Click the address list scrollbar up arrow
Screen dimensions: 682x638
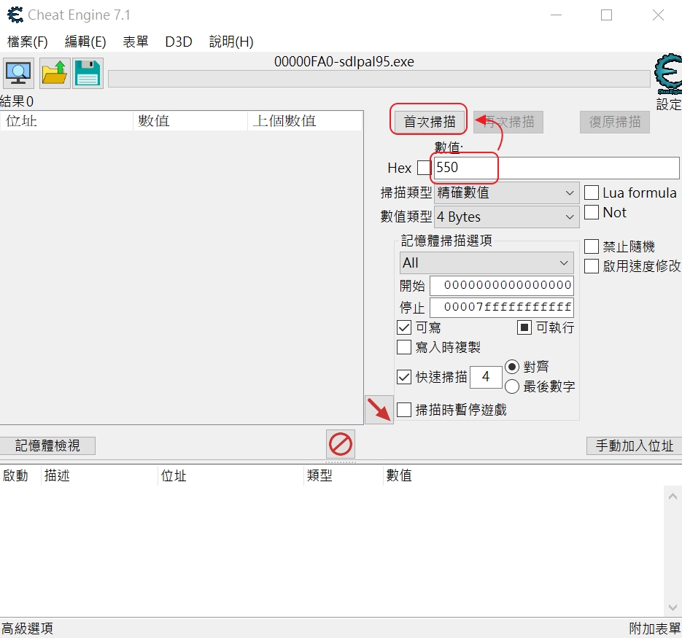(673, 497)
